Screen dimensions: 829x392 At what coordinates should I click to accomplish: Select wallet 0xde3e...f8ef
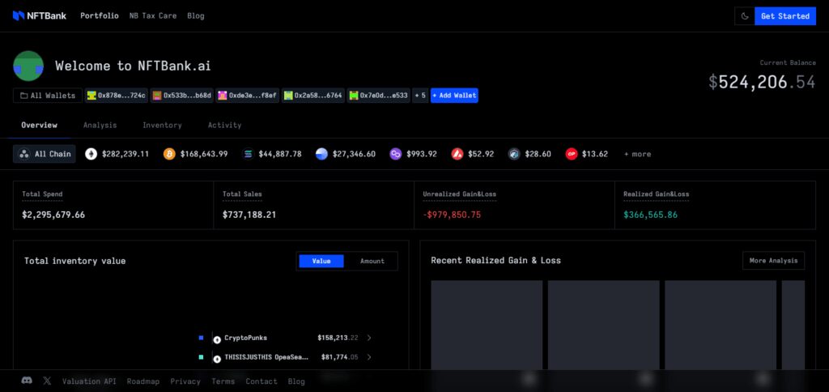pyautogui.click(x=248, y=96)
